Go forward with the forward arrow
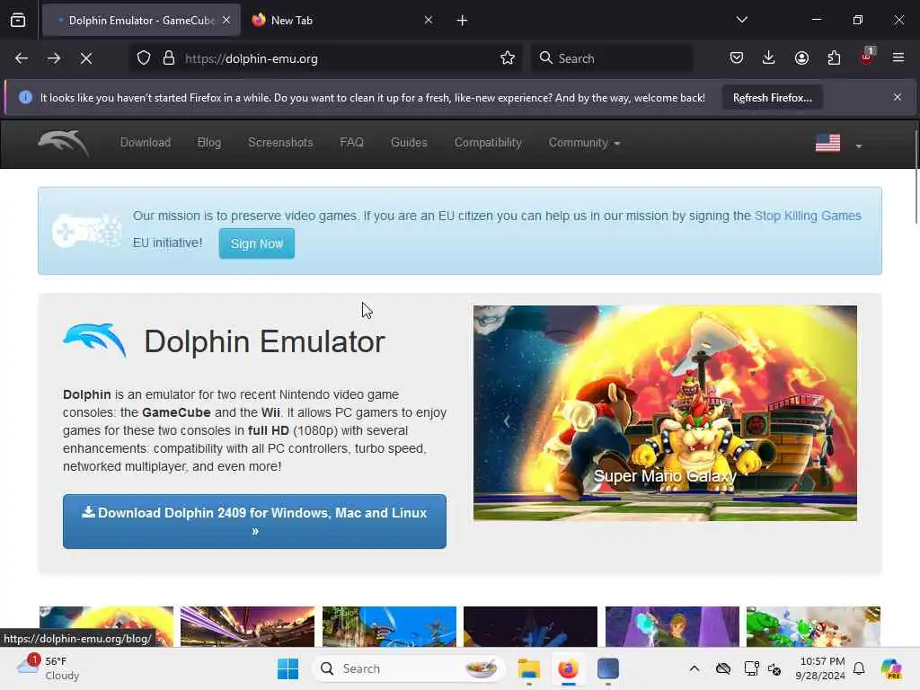 tap(53, 58)
